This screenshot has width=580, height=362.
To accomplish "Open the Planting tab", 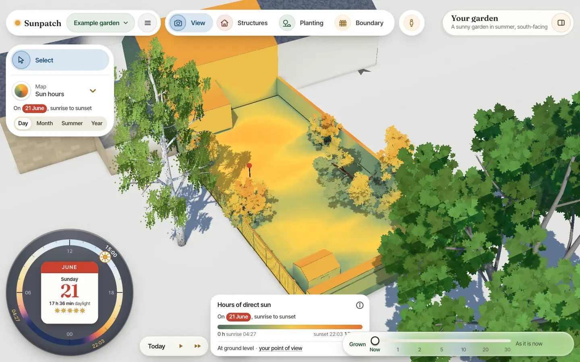I will tap(302, 23).
